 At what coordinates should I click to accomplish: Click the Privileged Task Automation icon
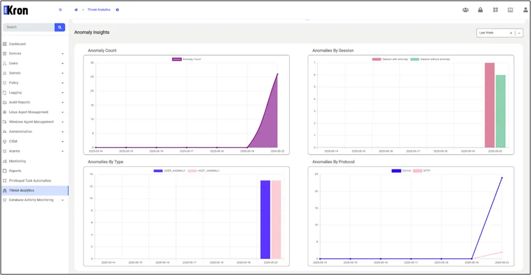4,181
